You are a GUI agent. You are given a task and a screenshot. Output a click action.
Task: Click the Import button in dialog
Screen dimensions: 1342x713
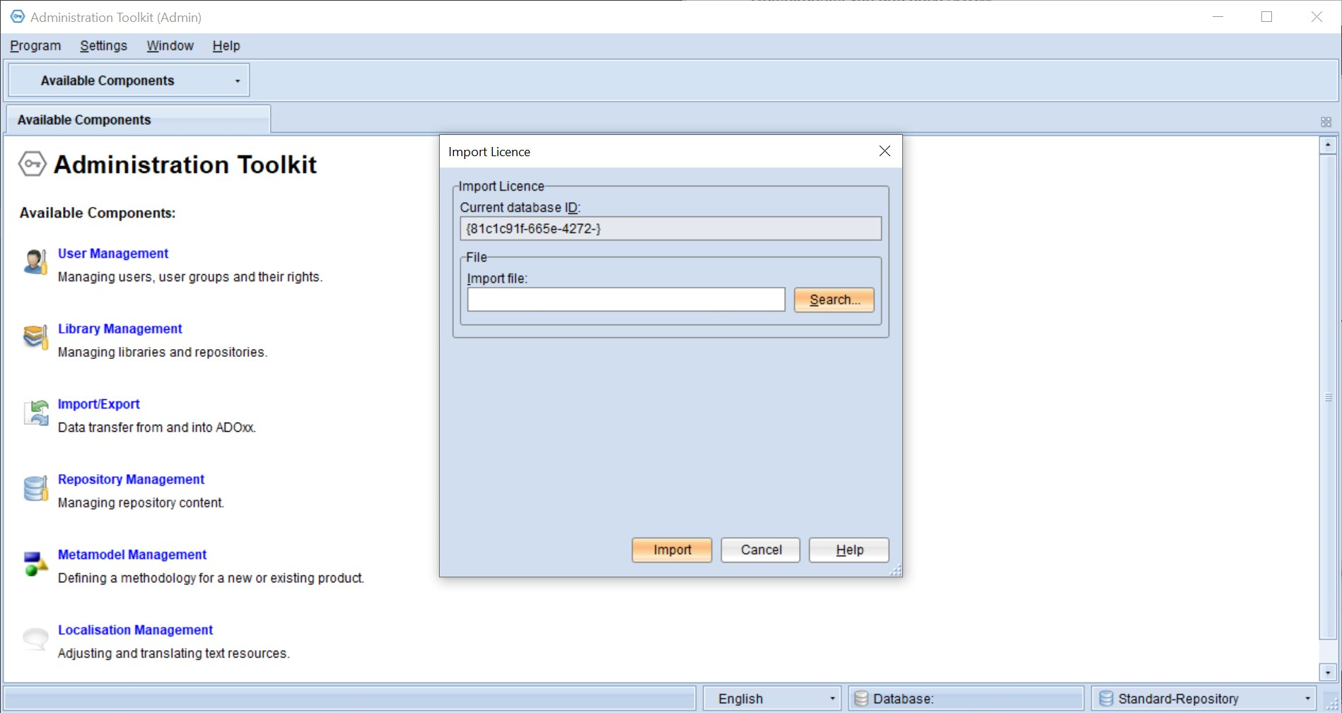click(672, 550)
